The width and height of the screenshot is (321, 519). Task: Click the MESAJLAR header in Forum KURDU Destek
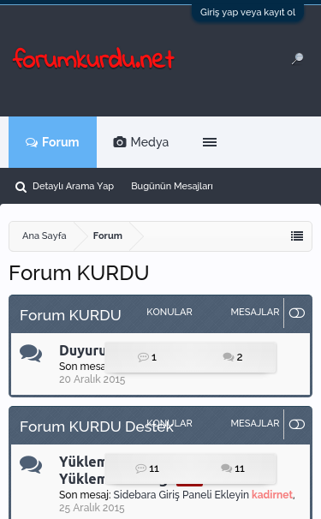pyautogui.click(x=255, y=423)
